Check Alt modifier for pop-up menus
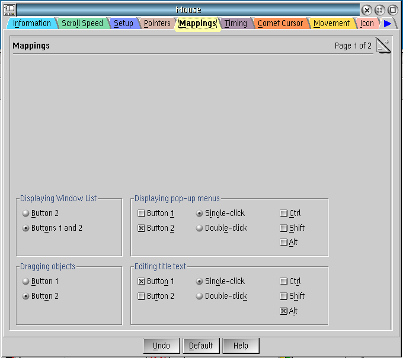 [289, 242]
